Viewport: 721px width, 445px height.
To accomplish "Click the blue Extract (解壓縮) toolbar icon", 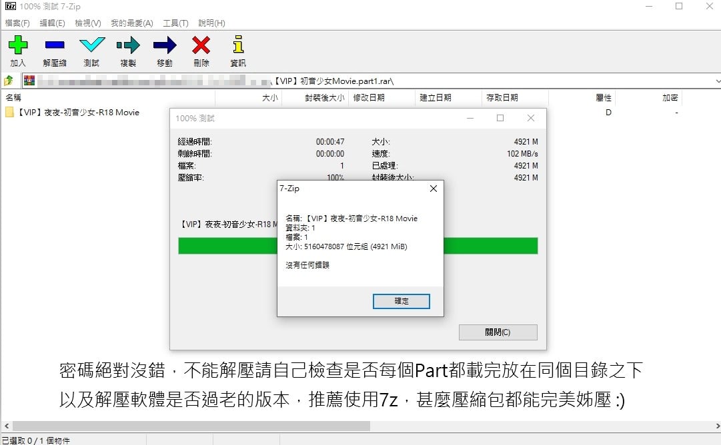I will pos(54,45).
